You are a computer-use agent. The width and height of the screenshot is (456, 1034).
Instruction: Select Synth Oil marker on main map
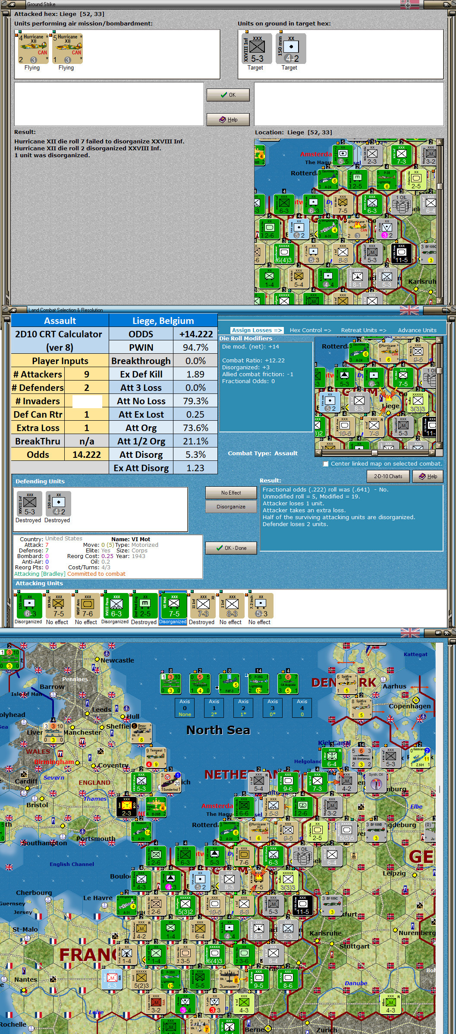376,782
